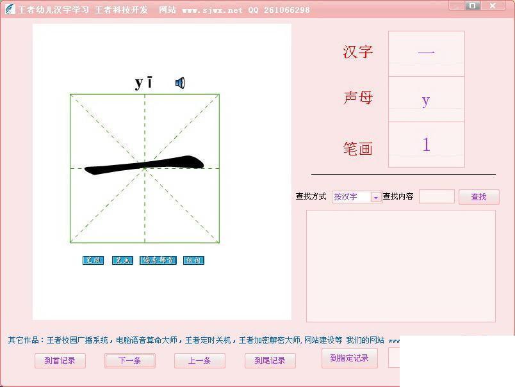This screenshot has width=515, height=387.
Task: Play the pronunciation with the speaker icon
Action: pos(180,83)
